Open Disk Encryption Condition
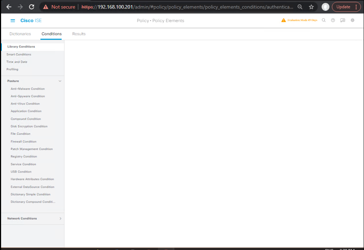Screen dimensions: 364x250 pyautogui.click(x=29, y=126)
